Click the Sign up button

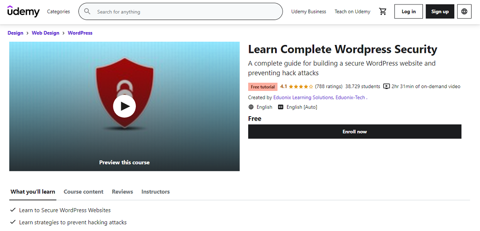[440, 12]
